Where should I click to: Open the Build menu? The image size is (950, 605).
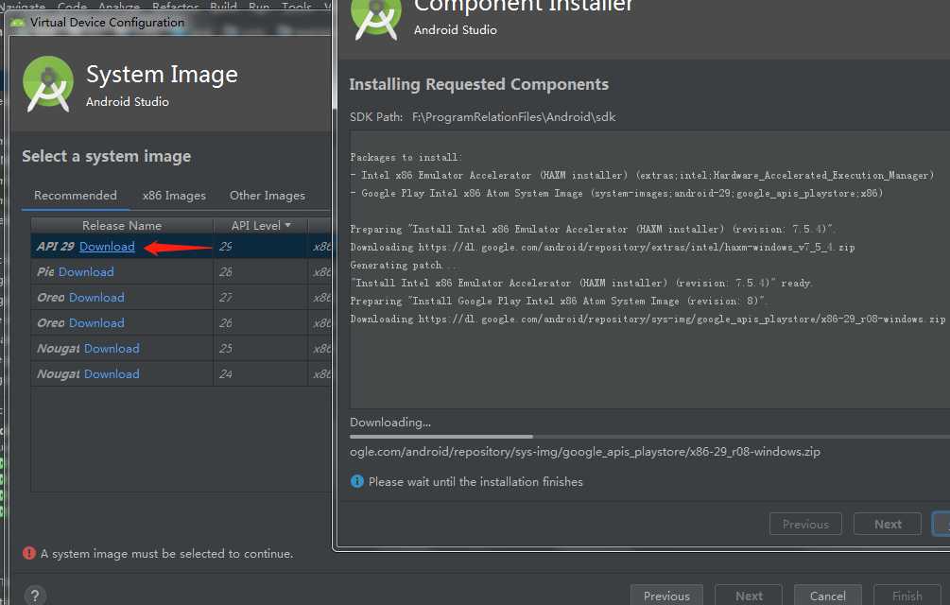[223, 6]
